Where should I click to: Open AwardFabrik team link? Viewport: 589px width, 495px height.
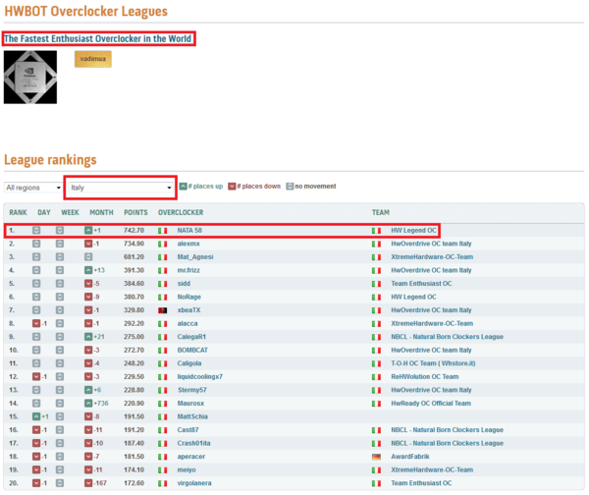tap(410, 457)
